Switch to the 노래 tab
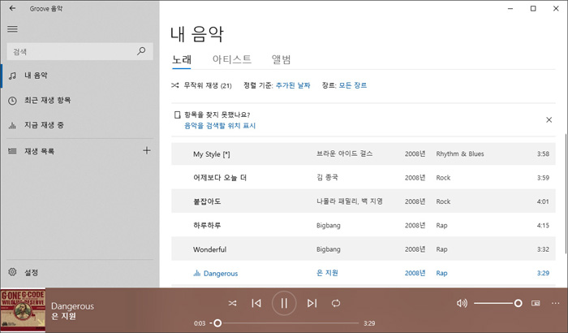Screen dimensions: 568x333 coord(182,59)
